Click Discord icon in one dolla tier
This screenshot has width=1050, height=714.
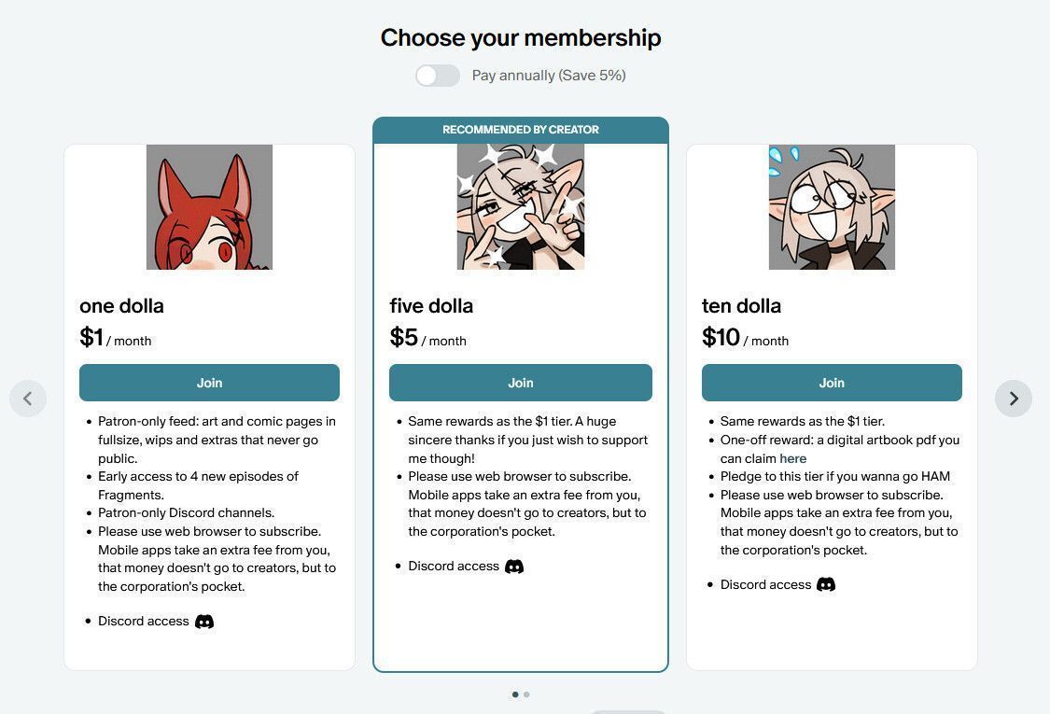[x=204, y=622]
